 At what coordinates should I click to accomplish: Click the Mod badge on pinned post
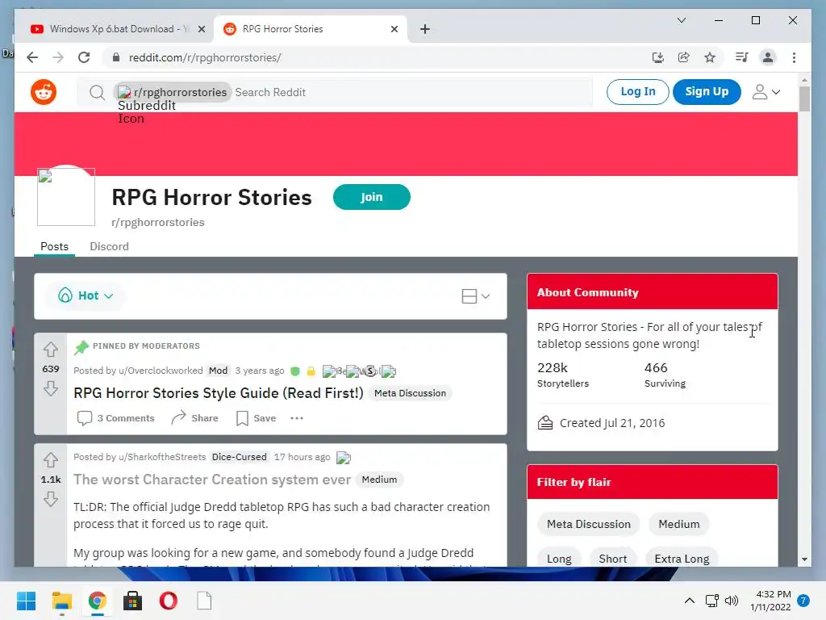click(x=218, y=371)
